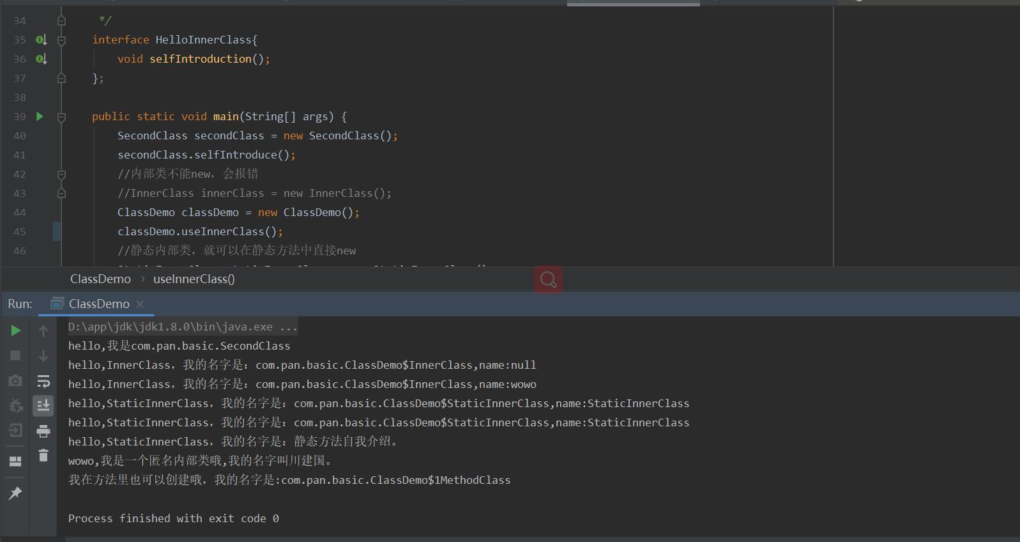This screenshot has width=1020, height=542.
Task: Click the attach debugger bug icon
Action: click(16, 405)
